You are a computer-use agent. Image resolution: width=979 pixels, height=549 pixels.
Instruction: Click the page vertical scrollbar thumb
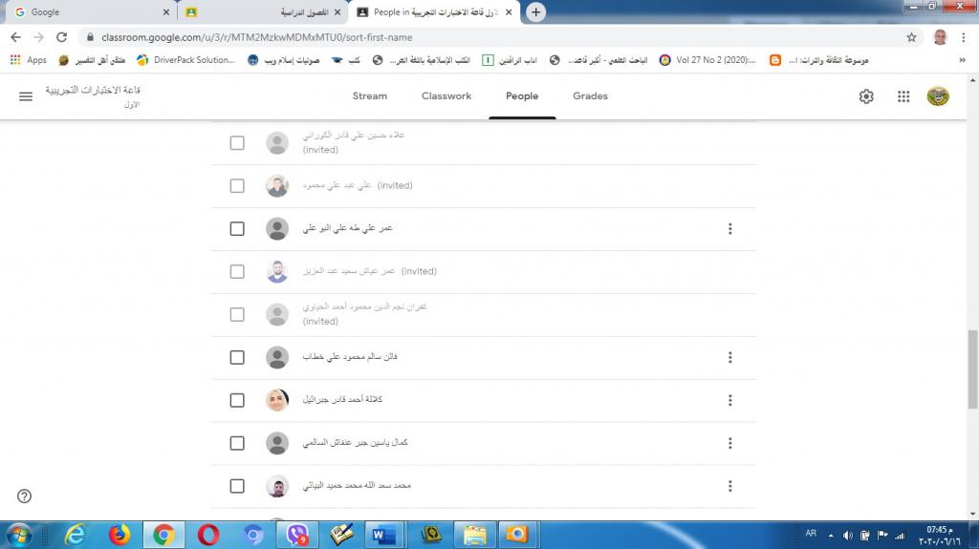coord(972,368)
